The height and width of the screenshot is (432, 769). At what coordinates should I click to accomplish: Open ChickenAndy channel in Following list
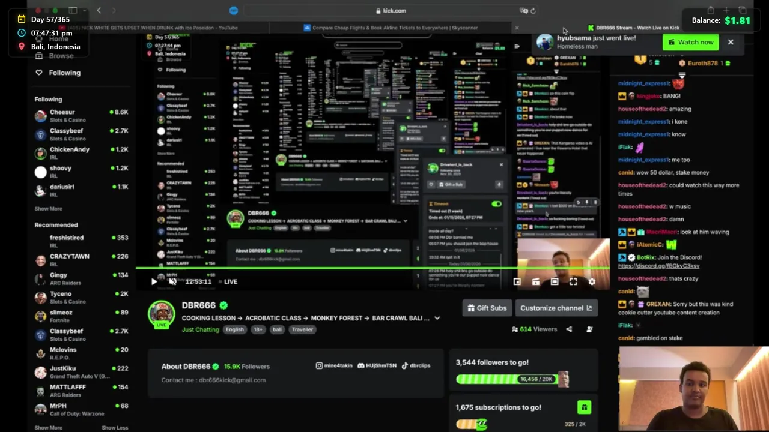tap(81, 153)
